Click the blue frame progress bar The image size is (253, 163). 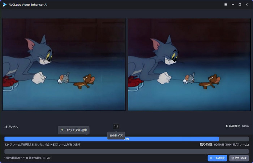coord(126,139)
